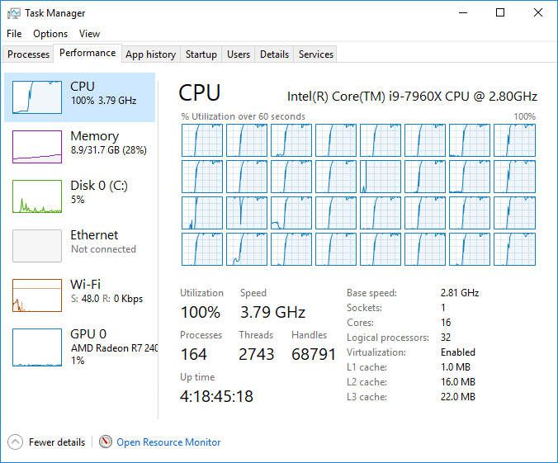558x463 pixels.
Task: Collapse view with the Fewer details arrow icon
Action: [15, 442]
